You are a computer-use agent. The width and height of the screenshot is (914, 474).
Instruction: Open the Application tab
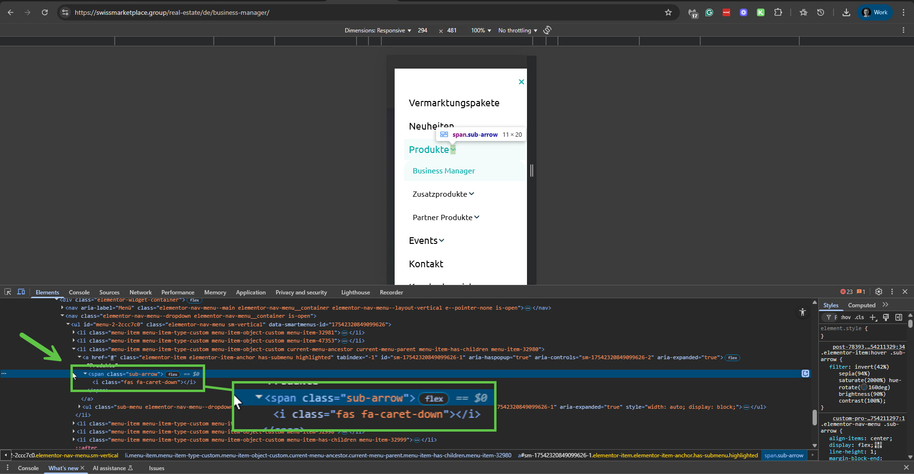pyautogui.click(x=251, y=292)
